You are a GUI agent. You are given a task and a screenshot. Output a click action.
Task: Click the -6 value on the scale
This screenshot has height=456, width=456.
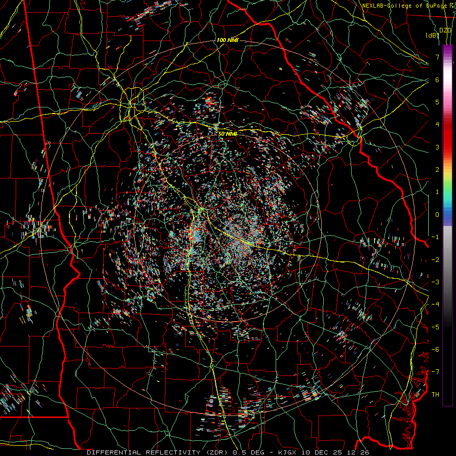435,350
